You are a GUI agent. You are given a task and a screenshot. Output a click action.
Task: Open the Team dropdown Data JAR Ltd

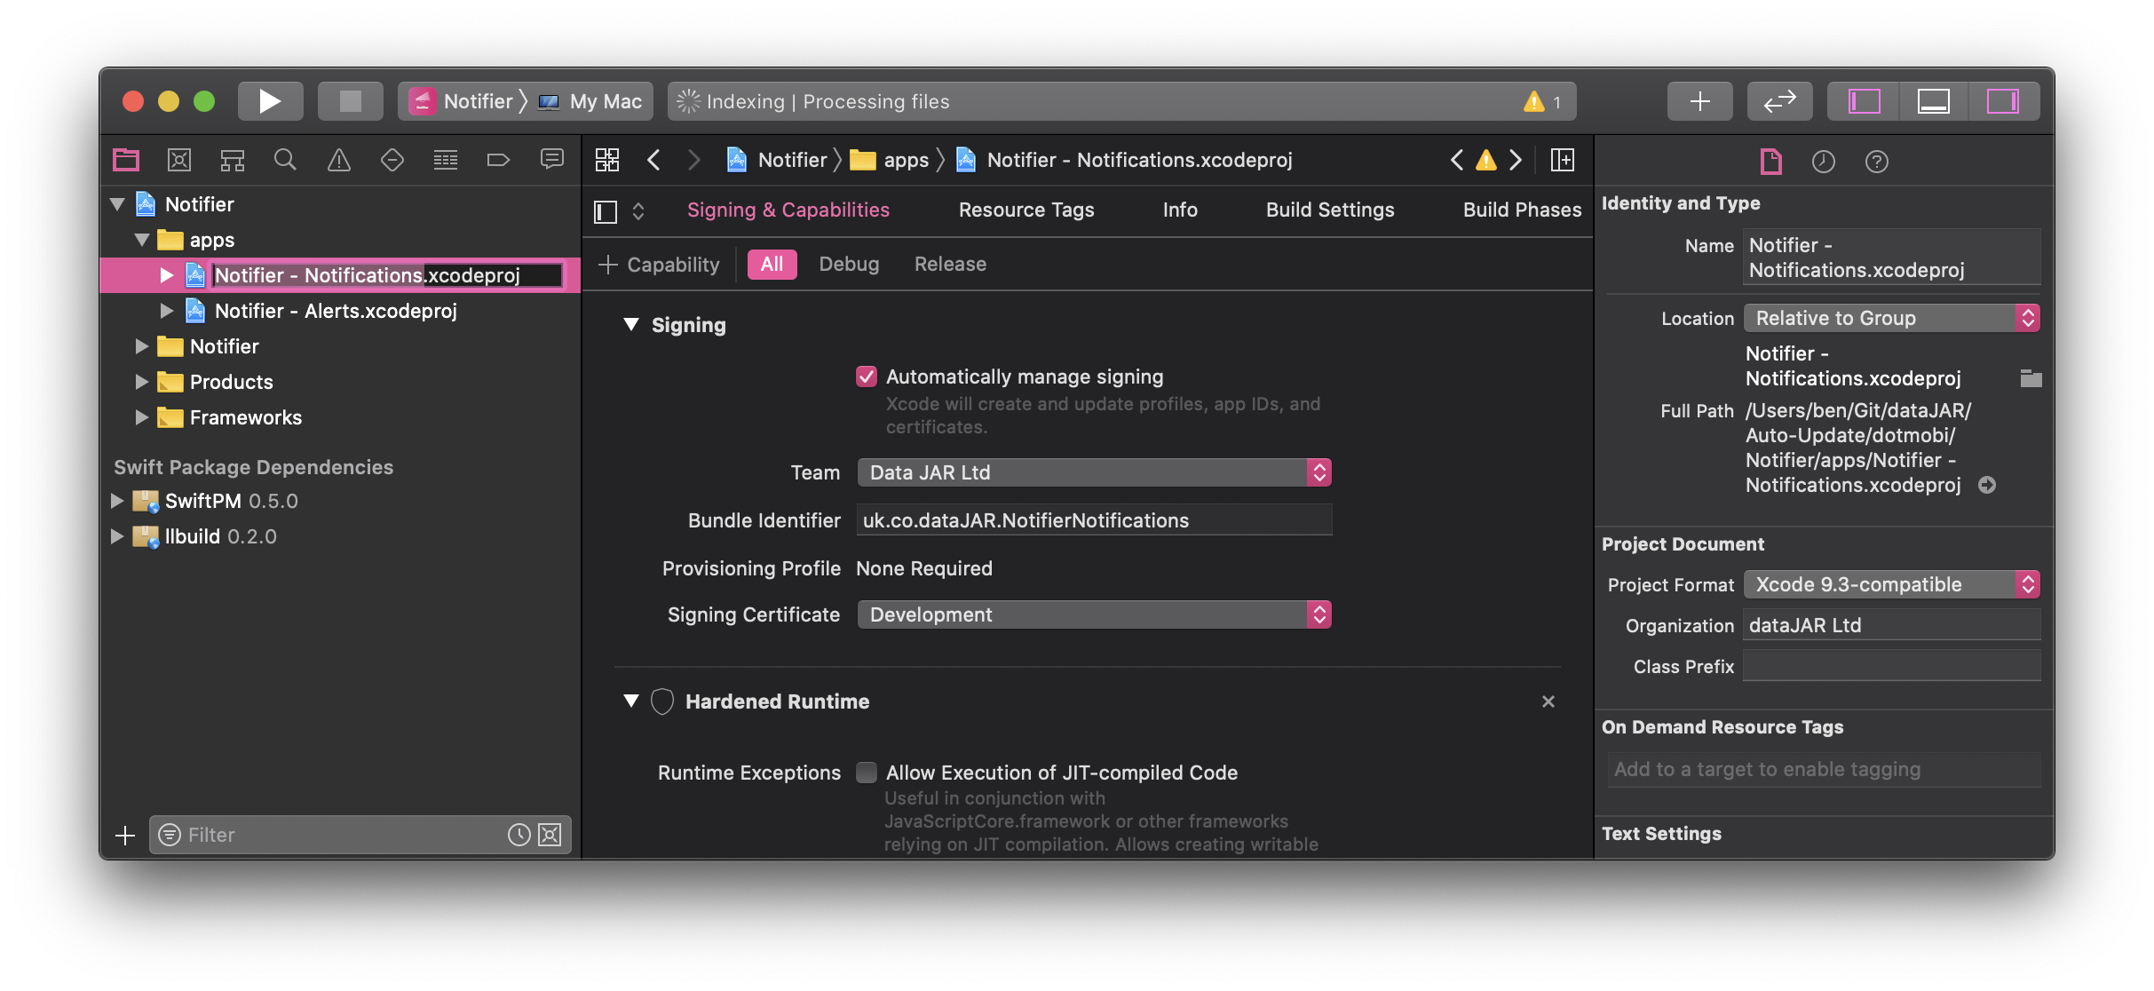coord(1094,472)
